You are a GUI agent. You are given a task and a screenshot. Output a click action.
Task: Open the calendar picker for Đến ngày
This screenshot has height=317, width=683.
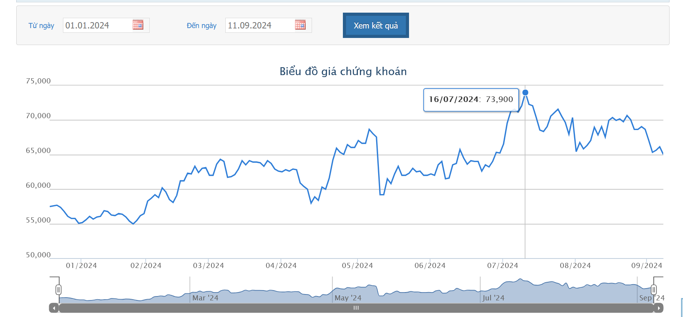coord(300,25)
